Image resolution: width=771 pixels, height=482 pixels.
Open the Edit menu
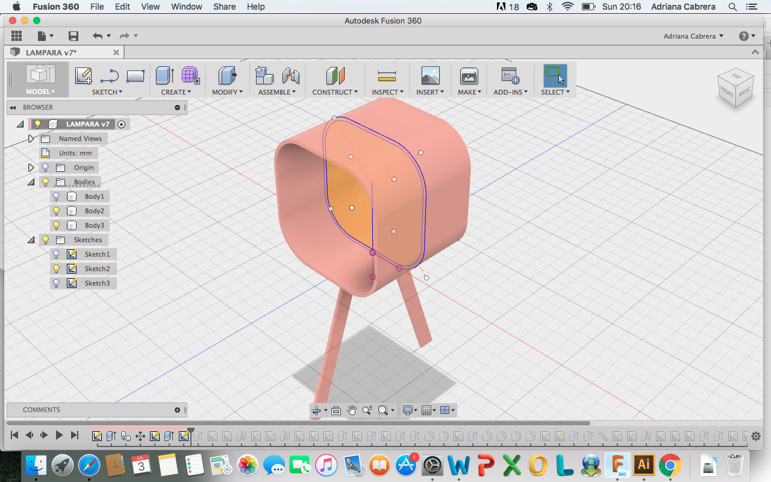(123, 7)
